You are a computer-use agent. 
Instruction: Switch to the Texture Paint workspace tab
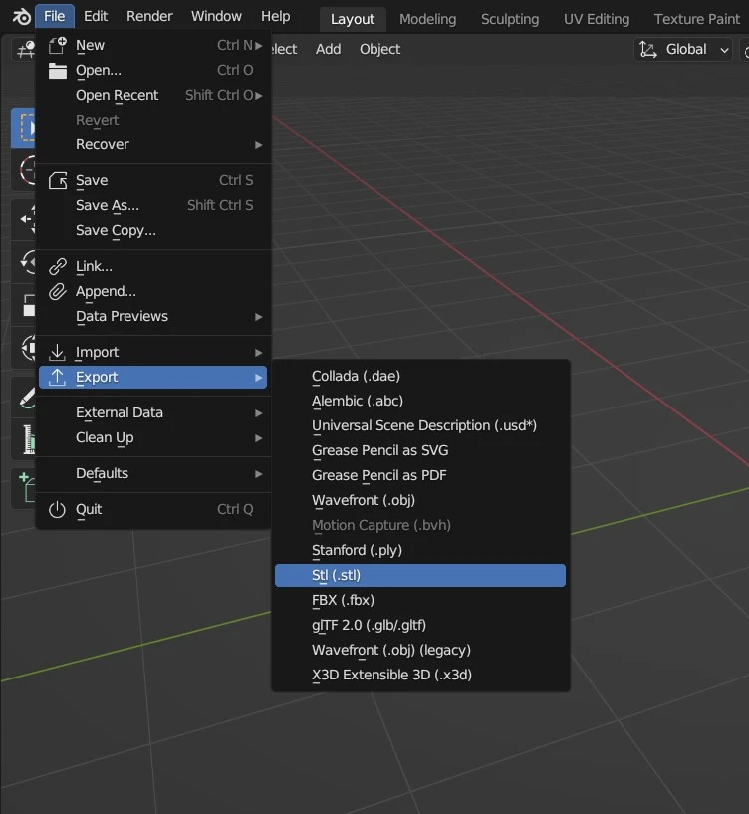tap(696, 19)
